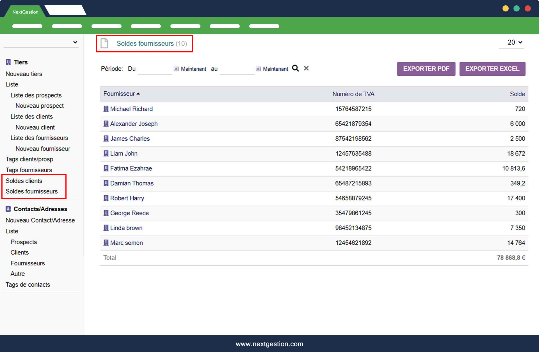
Task: Open supplier link Robert Harry
Action: click(x=127, y=198)
